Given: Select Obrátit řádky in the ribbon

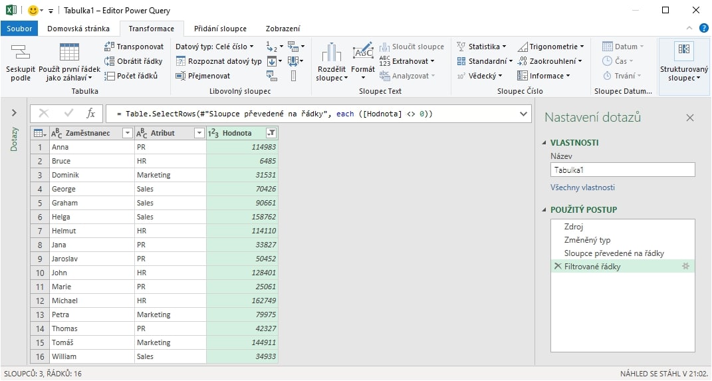Looking at the screenshot, I should pos(133,61).
